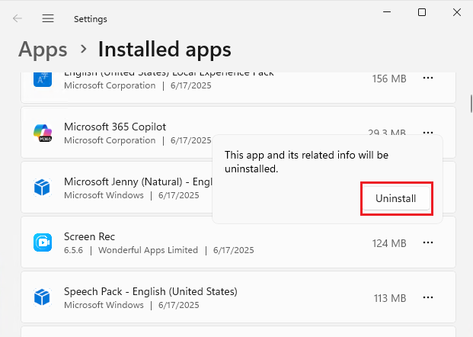Click the Screen Rec app icon

42,242
